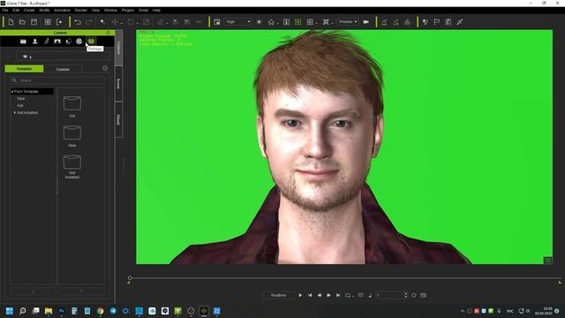Image resolution: width=565 pixels, height=318 pixels.
Task: Open the Actor content category icon
Action: tap(35, 42)
